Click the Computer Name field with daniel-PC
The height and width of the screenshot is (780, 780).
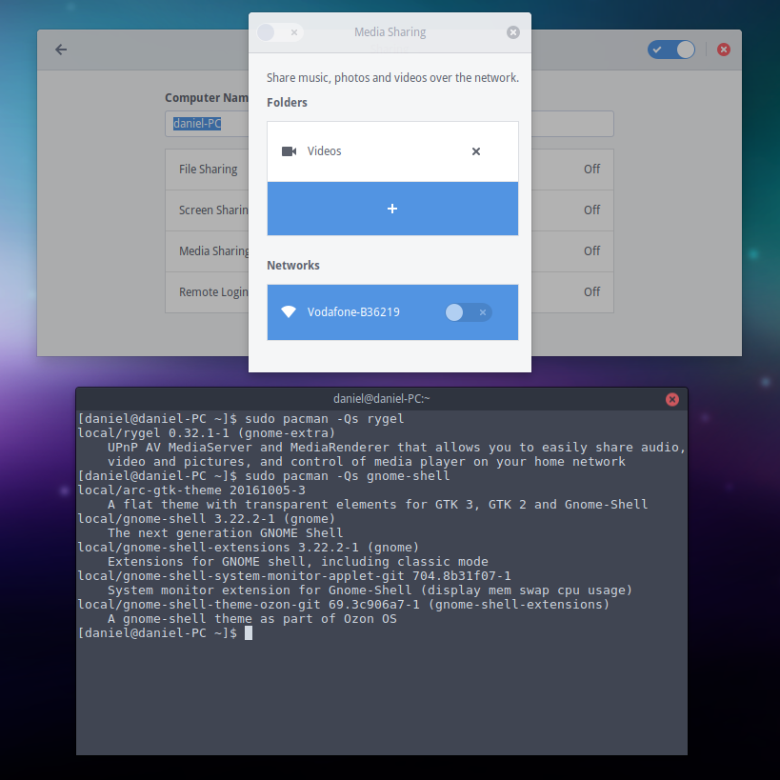[x=389, y=124]
